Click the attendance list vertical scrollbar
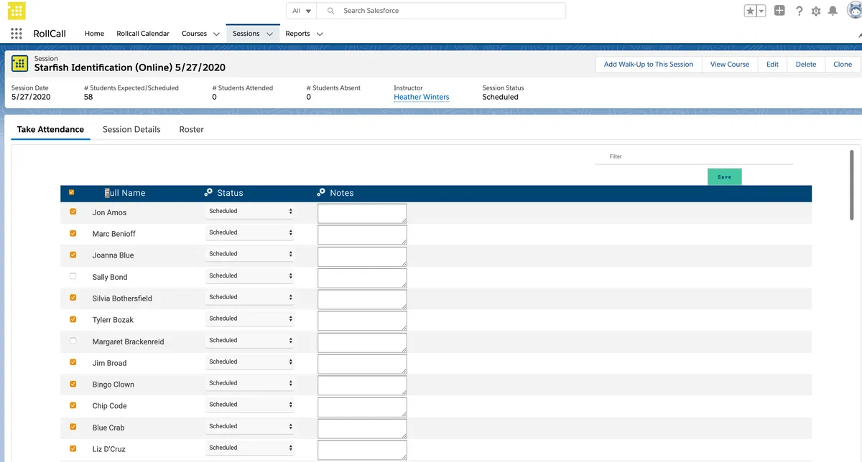 [x=852, y=185]
